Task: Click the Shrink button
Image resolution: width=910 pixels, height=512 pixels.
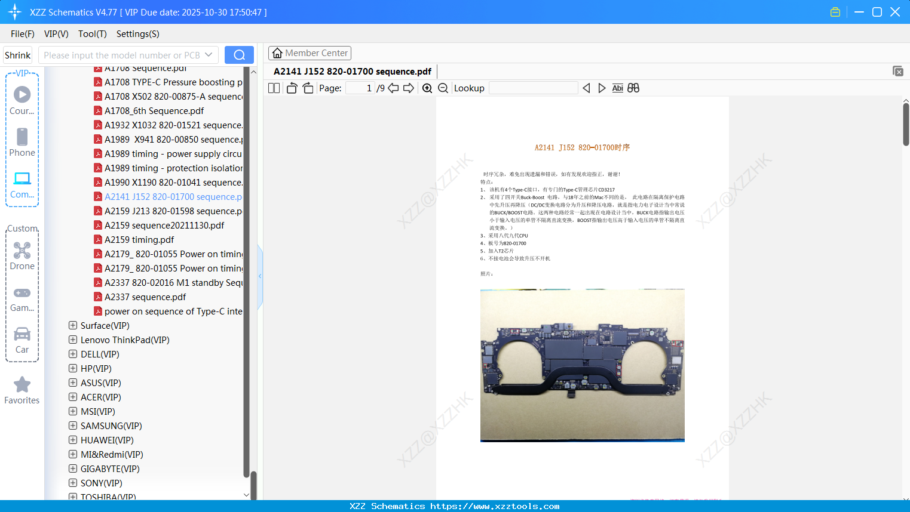Action: [x=18, y=55]
